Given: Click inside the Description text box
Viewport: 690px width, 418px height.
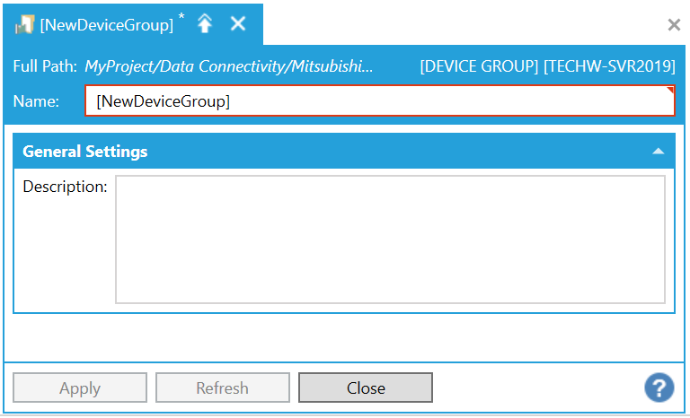Looking at the screenshot, I should click(x=390, y=239).
